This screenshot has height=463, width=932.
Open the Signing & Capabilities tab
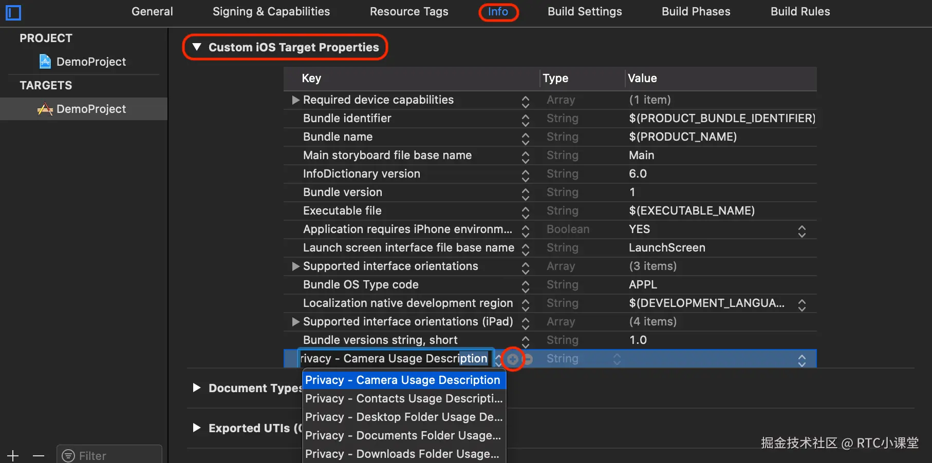point(271,11)
